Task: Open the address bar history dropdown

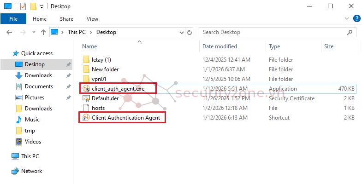Action: tap(181, 32)
